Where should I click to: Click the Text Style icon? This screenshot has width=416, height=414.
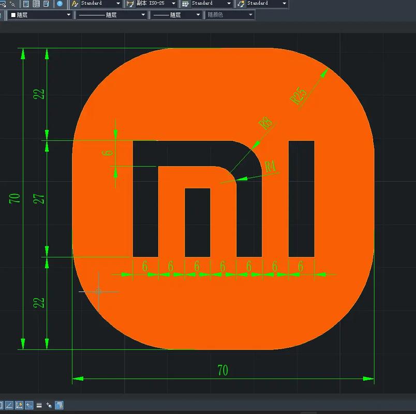click(75, 4)
